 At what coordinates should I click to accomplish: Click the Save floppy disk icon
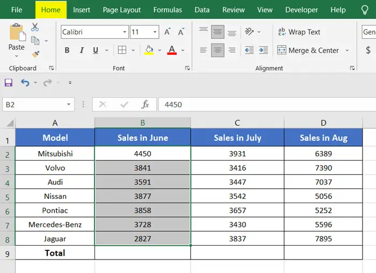(x=9, y=83)
